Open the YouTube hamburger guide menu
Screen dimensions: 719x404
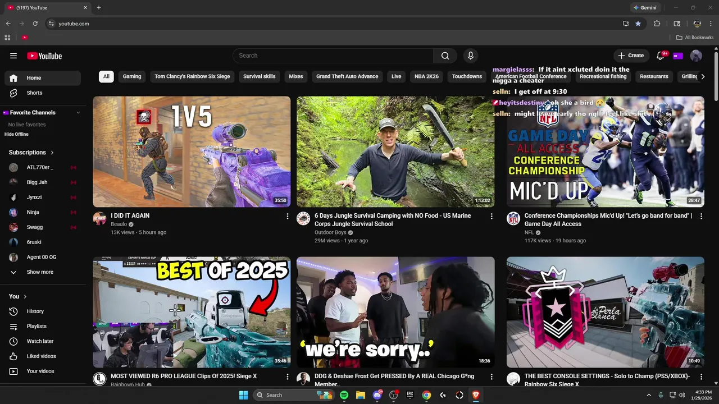point(13,56)
